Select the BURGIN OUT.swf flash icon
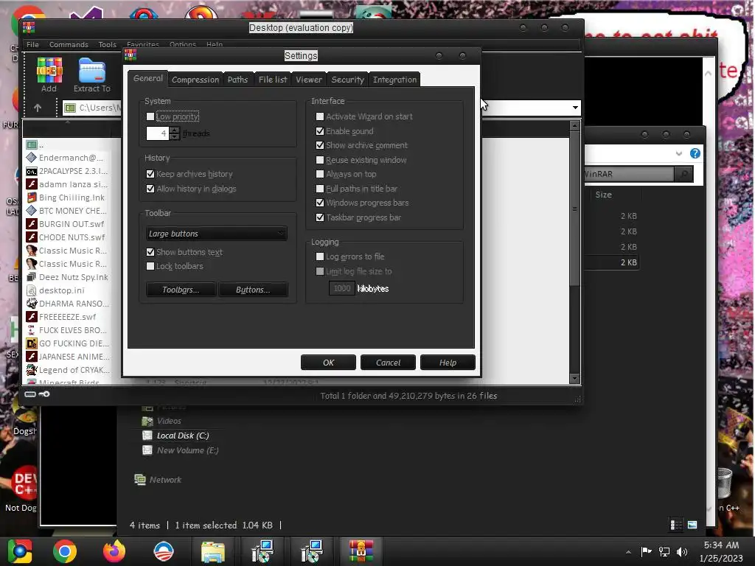755x566 pixels. tap(31, 224)
